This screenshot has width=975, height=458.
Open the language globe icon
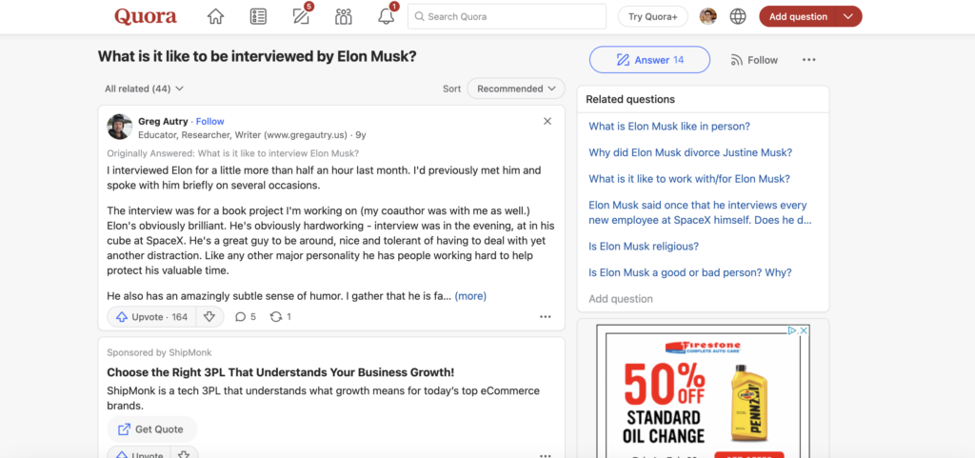(738, 17)
